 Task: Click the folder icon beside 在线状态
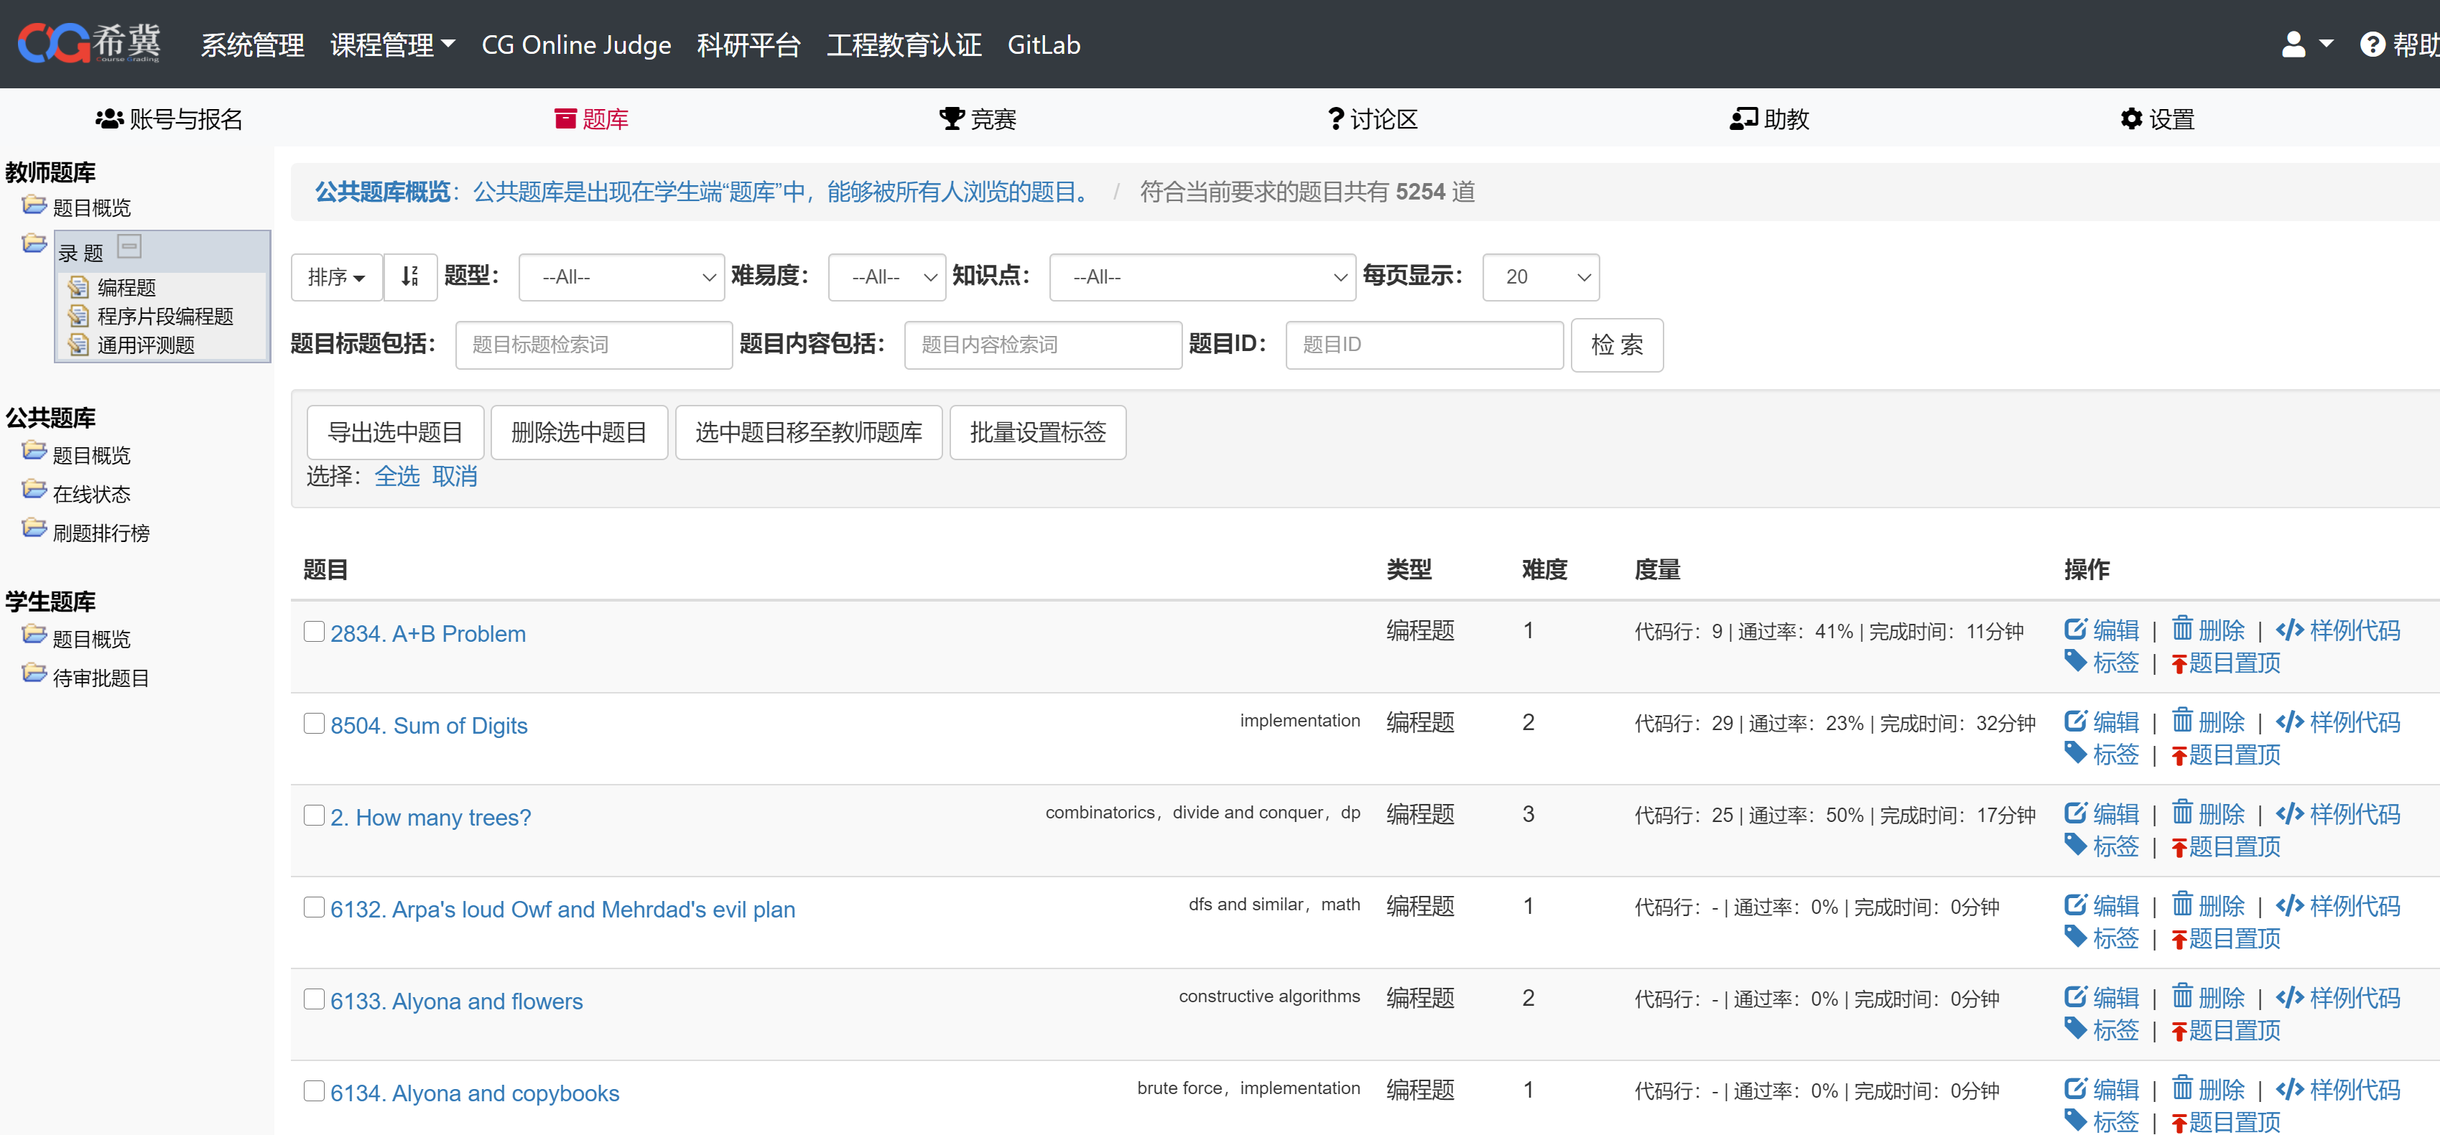pos(34,490)
